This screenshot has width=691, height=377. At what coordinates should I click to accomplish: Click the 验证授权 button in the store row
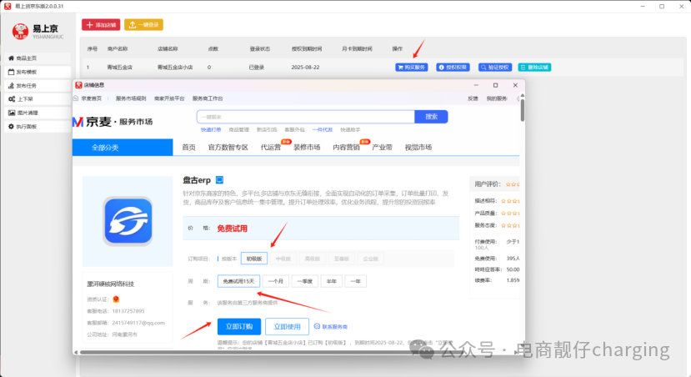(x=495, y=68)
